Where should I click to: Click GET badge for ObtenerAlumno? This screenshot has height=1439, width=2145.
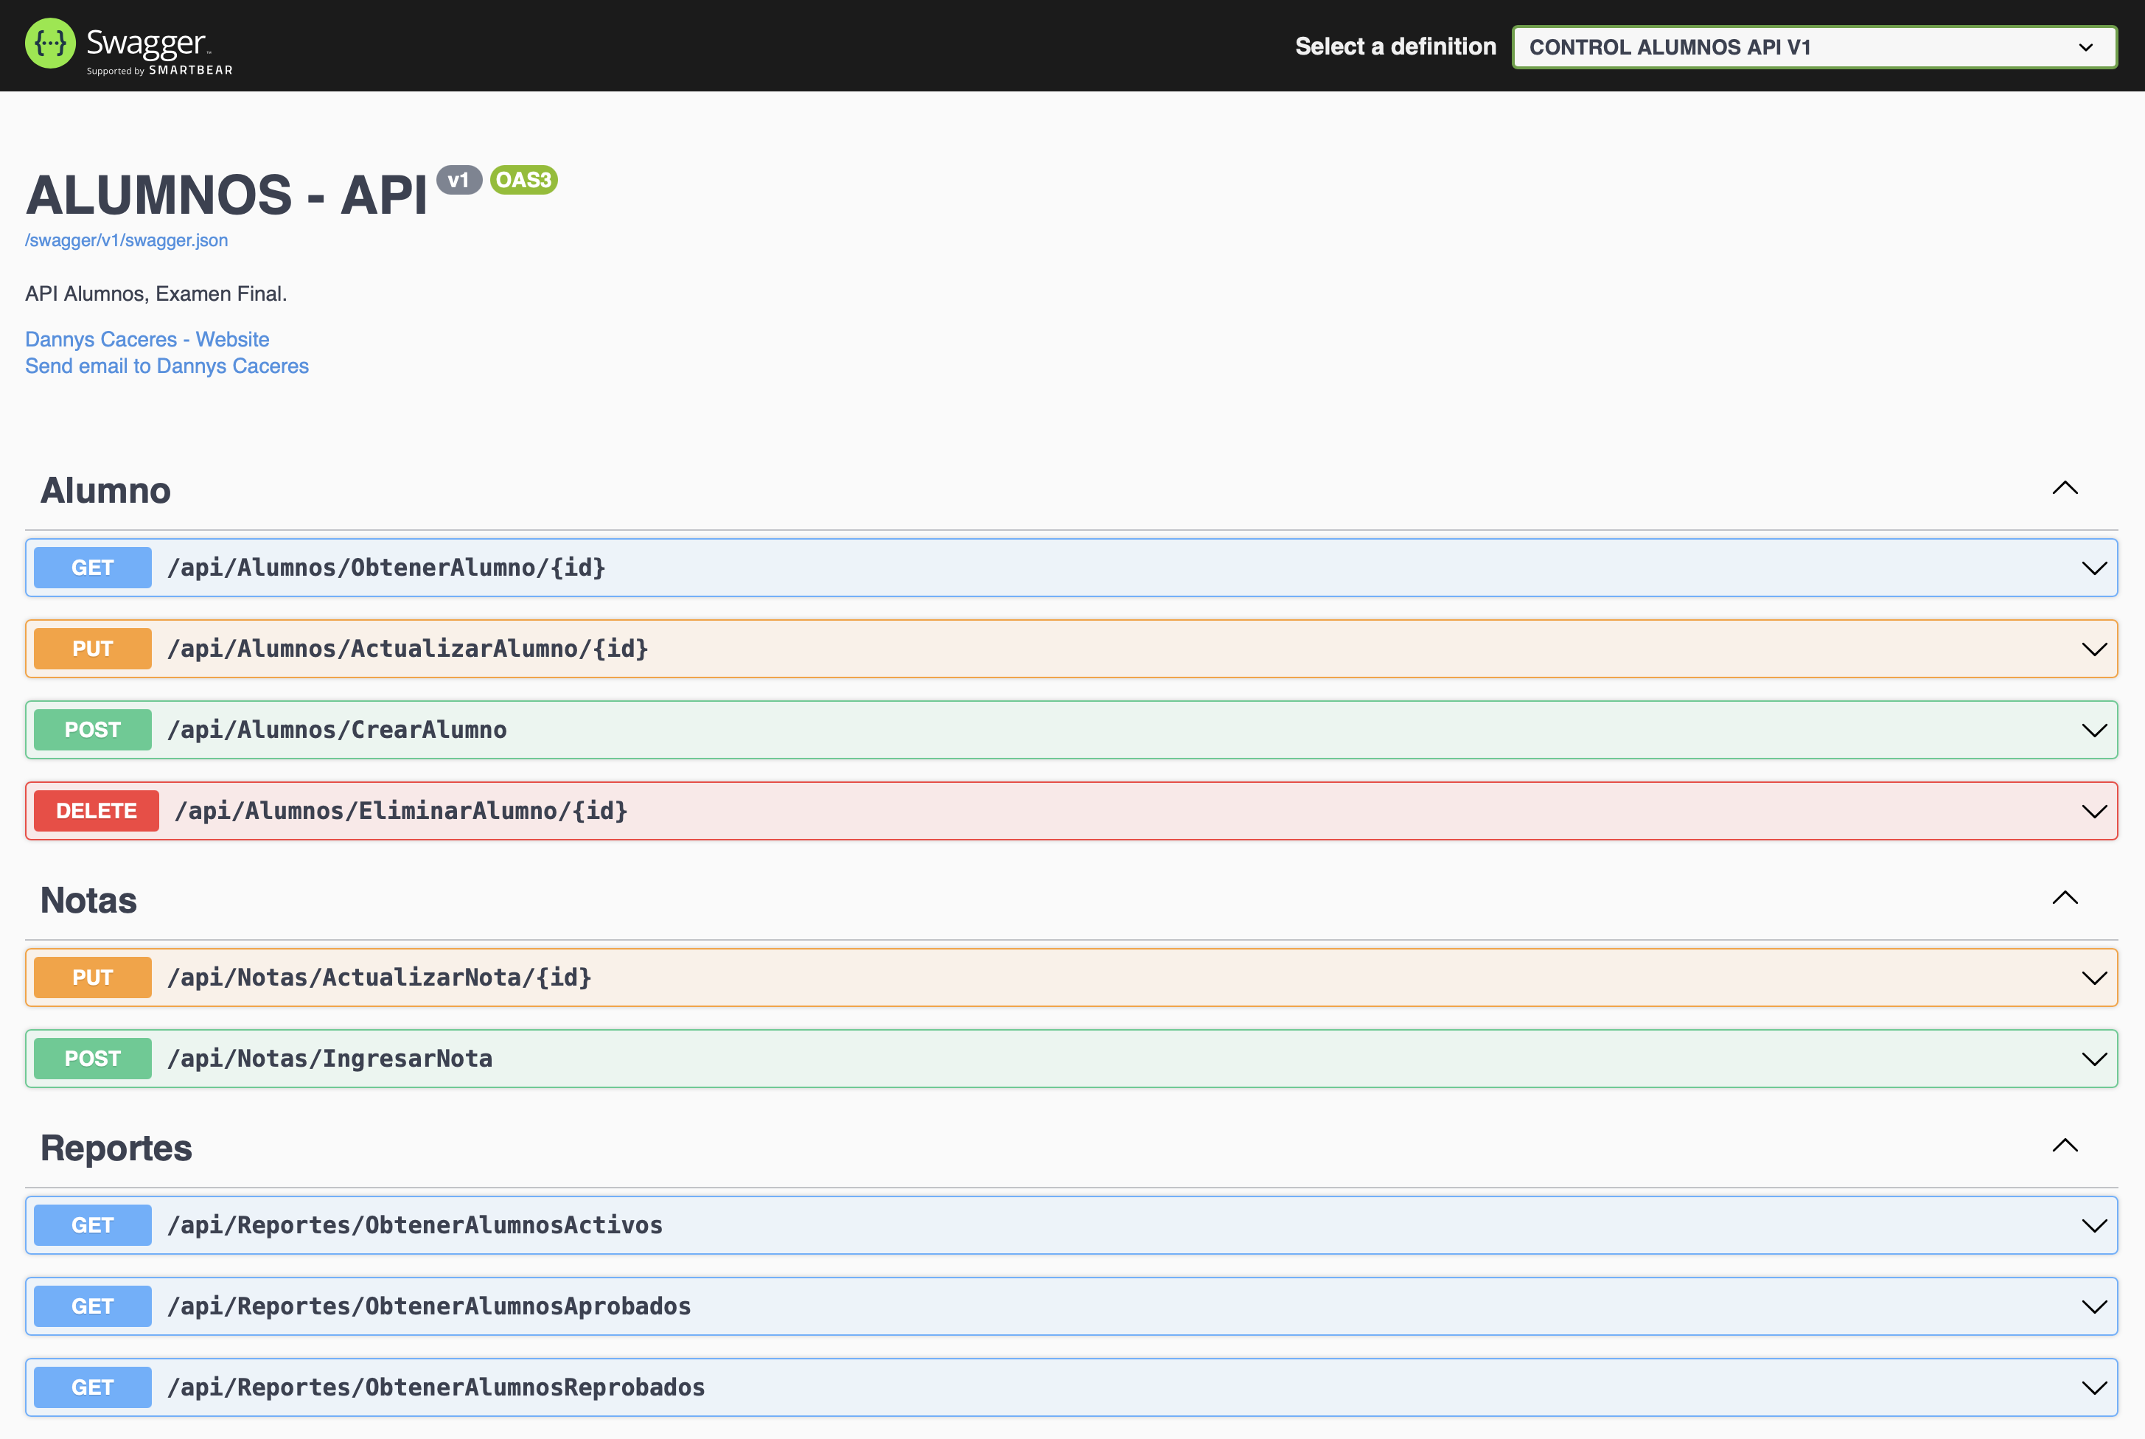(93, 568)
